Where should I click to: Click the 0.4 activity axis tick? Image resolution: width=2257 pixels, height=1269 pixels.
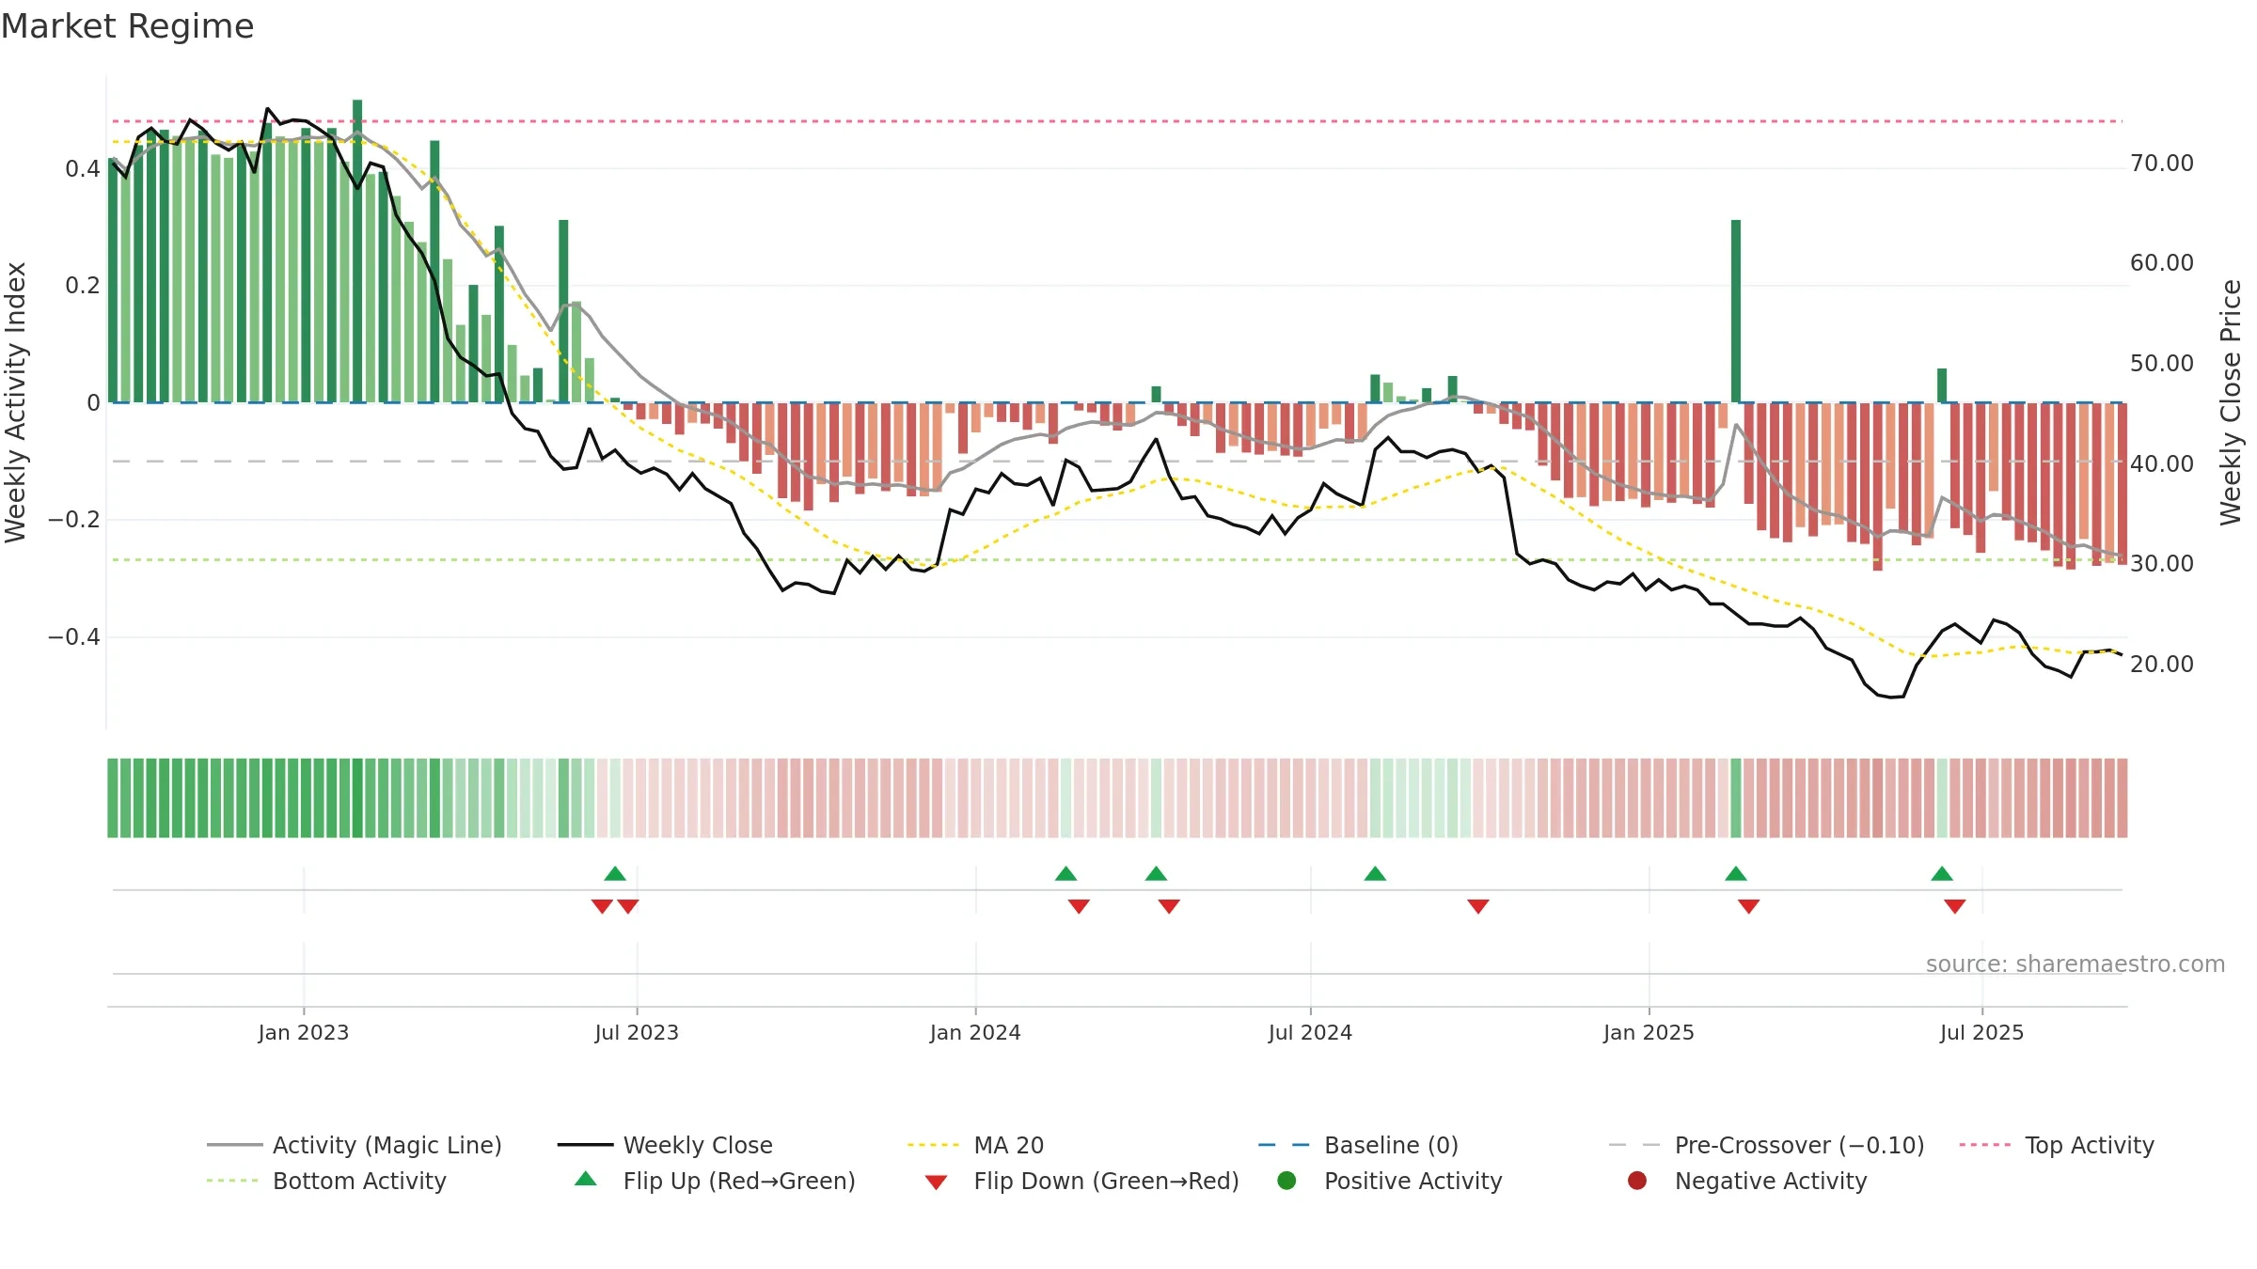click(83, 169)
